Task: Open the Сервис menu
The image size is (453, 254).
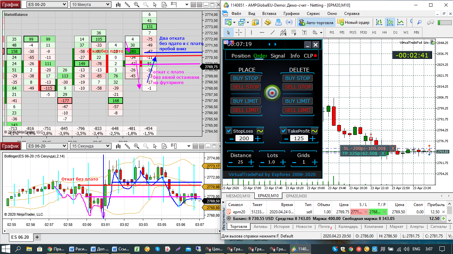Action: pyautogui.click(x=313, y=14)
